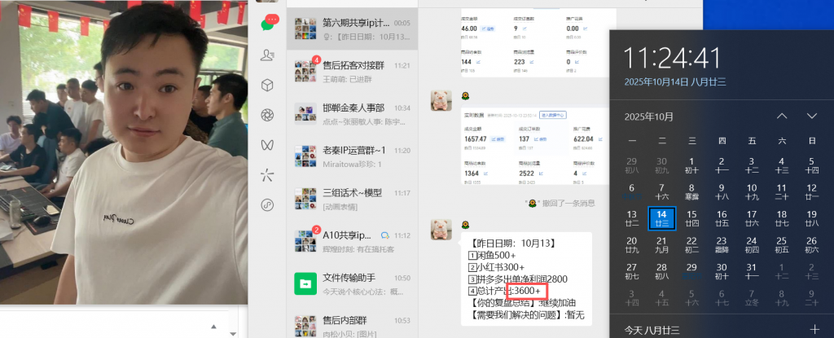The width and height of the screenshot is (834, 338).
Task: Click the selfie photo in image viewer
Action: (x=124, y=152)
